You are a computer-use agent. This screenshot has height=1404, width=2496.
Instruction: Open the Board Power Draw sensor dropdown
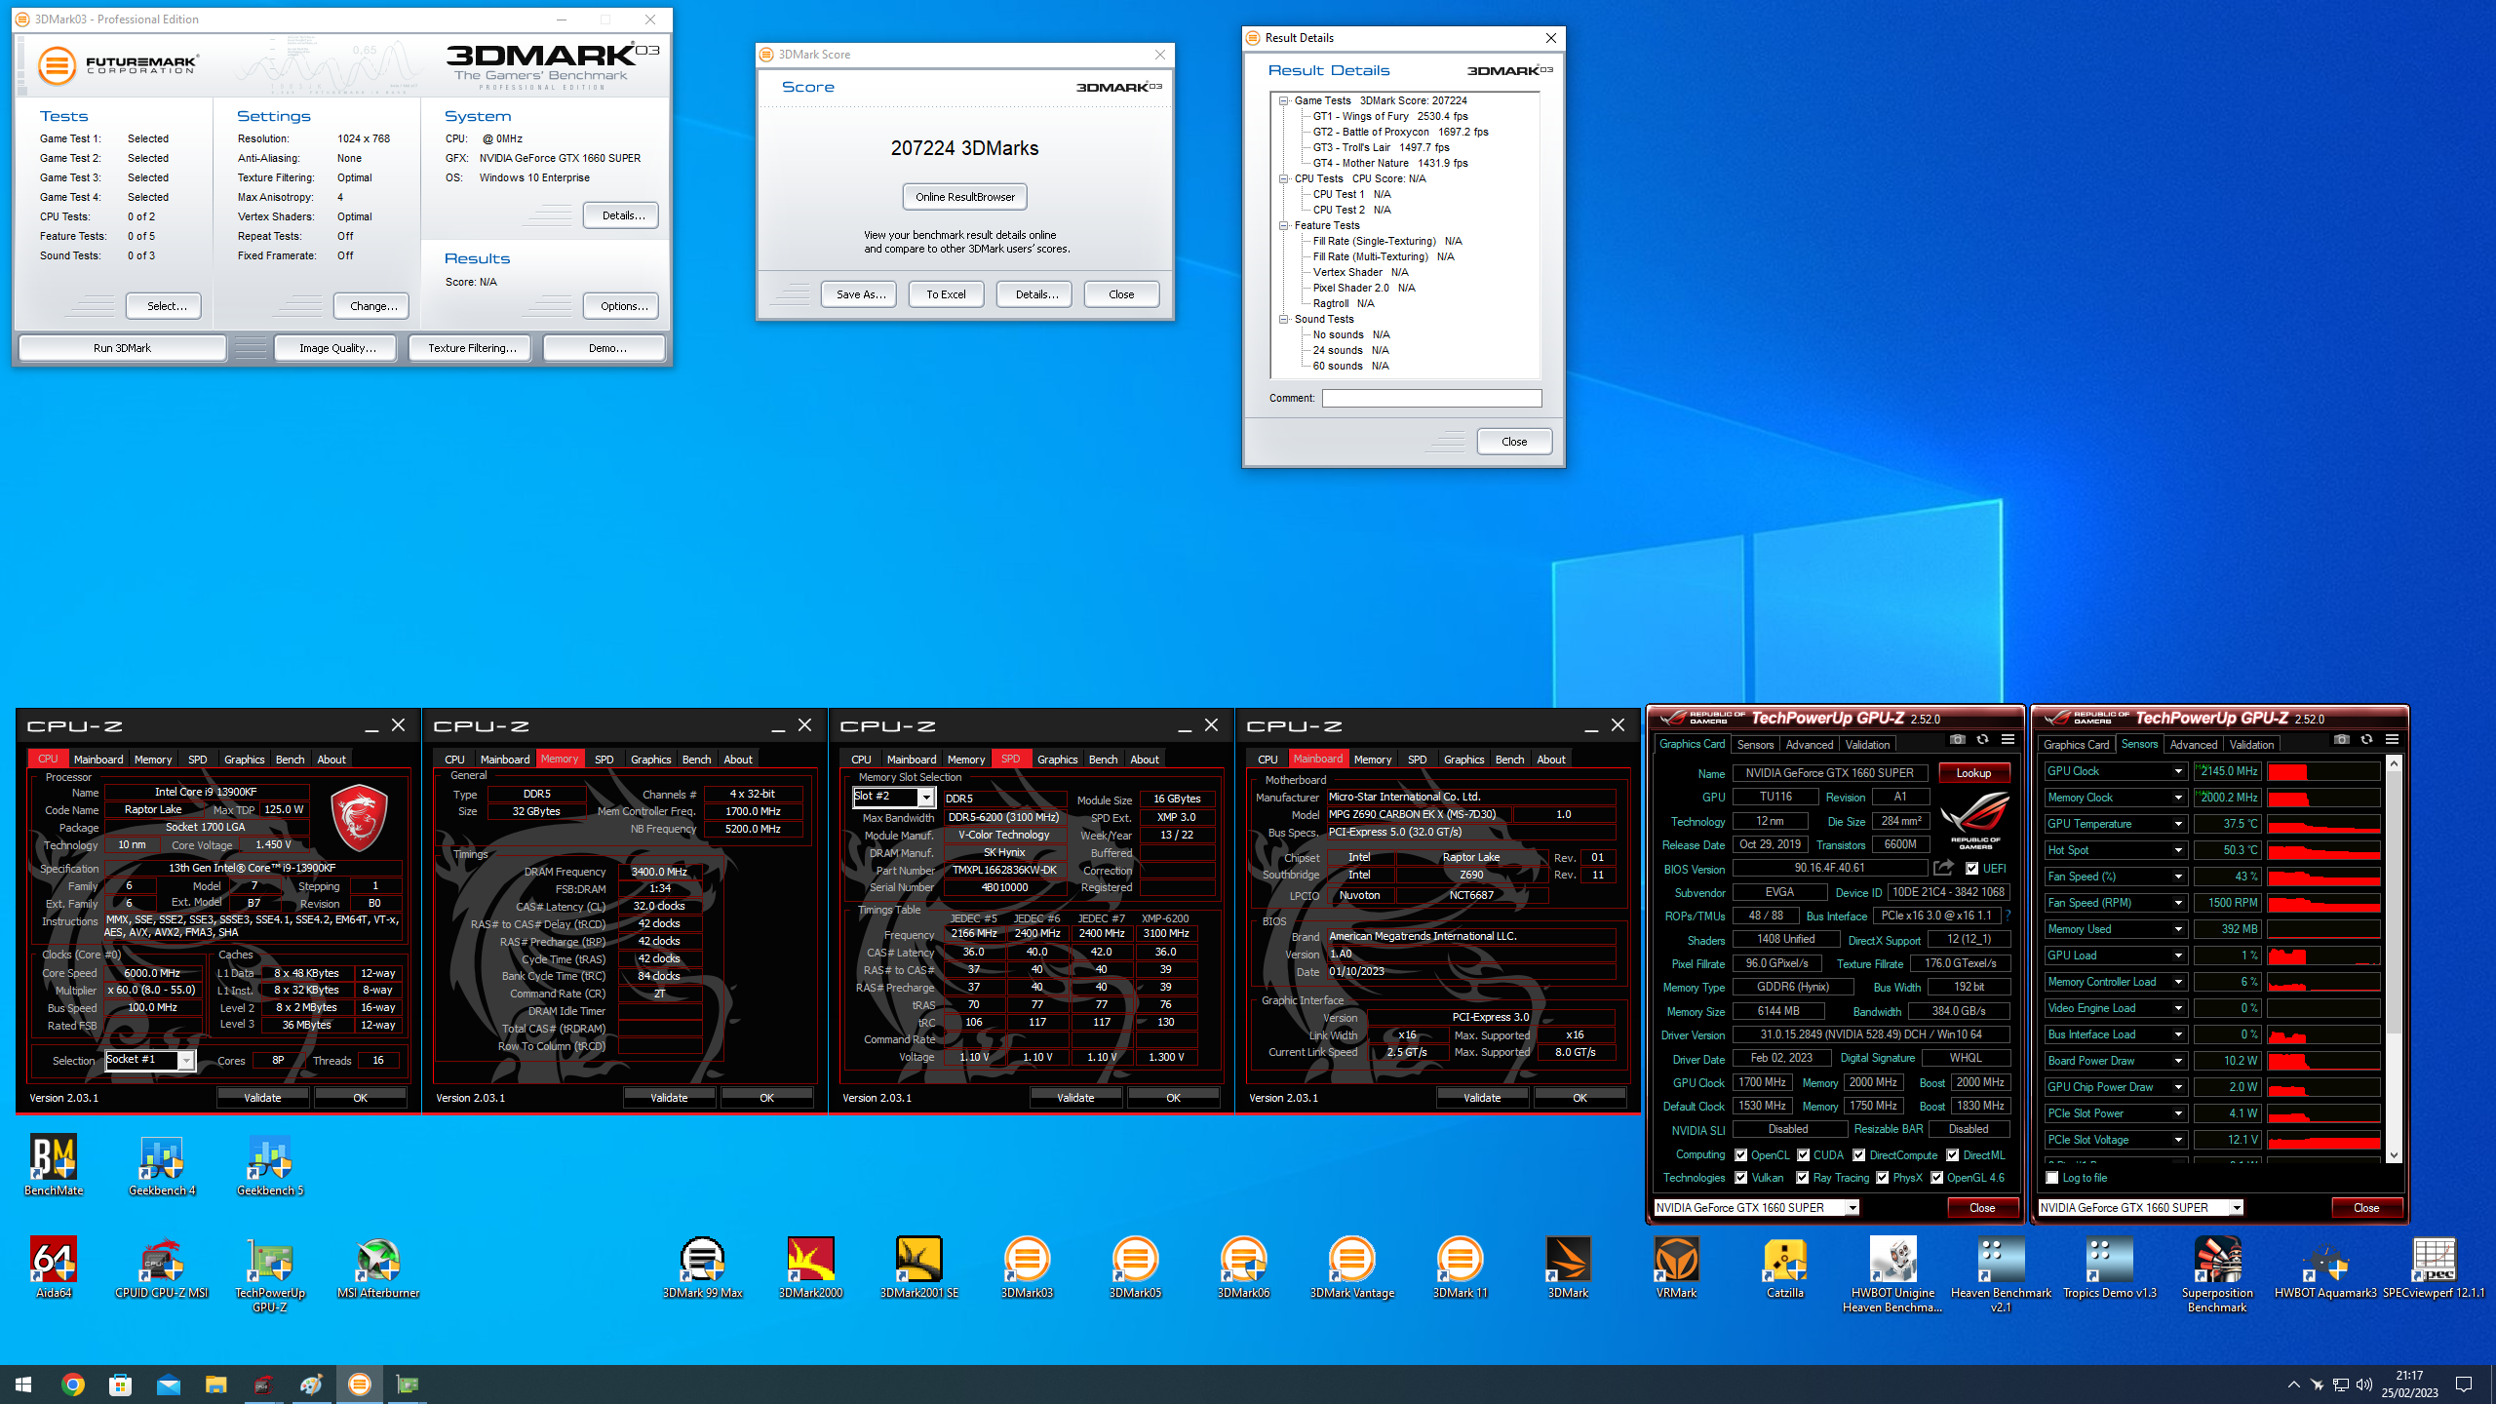tap(2178, 1061)
